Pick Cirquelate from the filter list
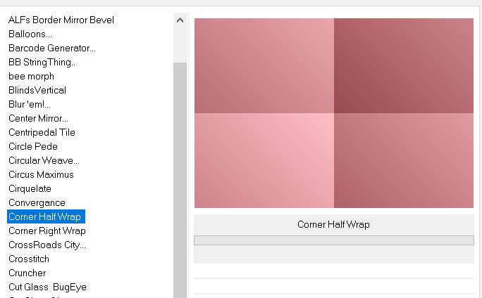The width and height of the screenshot is (482, 298). click(30, 188)
